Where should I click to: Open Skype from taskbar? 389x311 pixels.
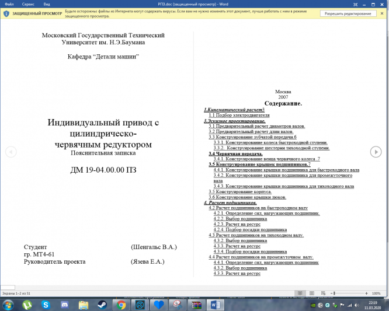click(46, 305)
